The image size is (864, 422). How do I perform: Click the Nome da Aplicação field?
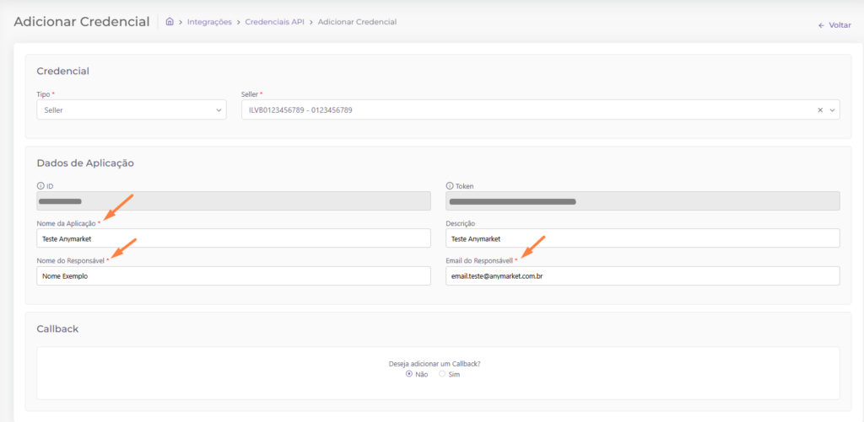point(233,238)
